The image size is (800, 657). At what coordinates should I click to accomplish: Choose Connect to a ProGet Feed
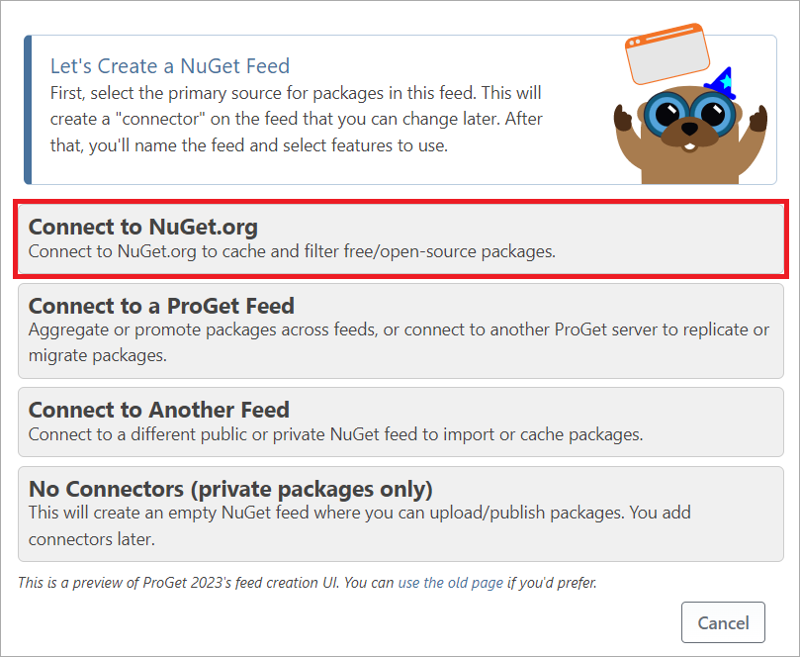point(400,318)
